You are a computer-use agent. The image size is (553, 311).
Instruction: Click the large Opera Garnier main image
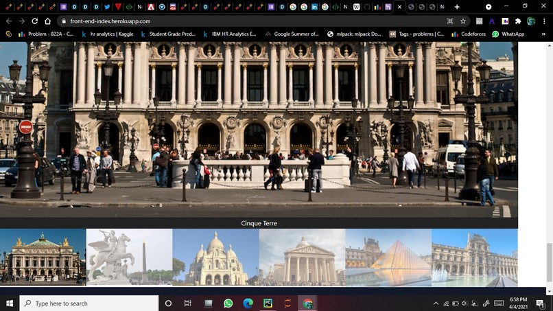tap(259, 130)
